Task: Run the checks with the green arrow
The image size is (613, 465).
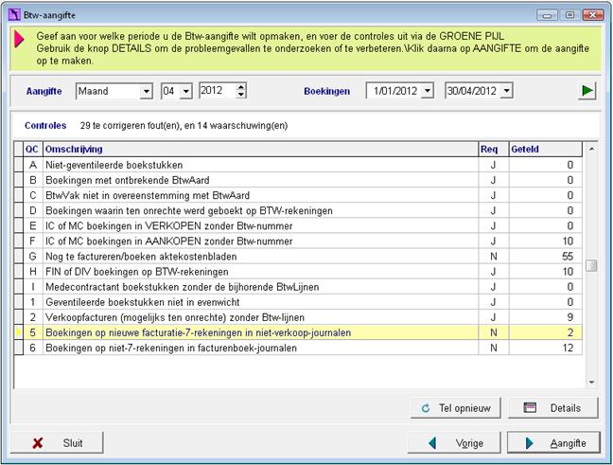Action: [587, 91]
